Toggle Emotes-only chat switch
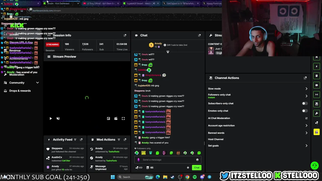 [x=305, y=111]
